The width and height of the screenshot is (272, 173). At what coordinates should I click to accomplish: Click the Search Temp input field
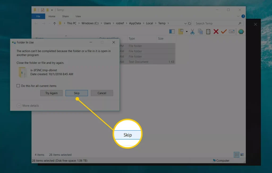click(216, 23)
